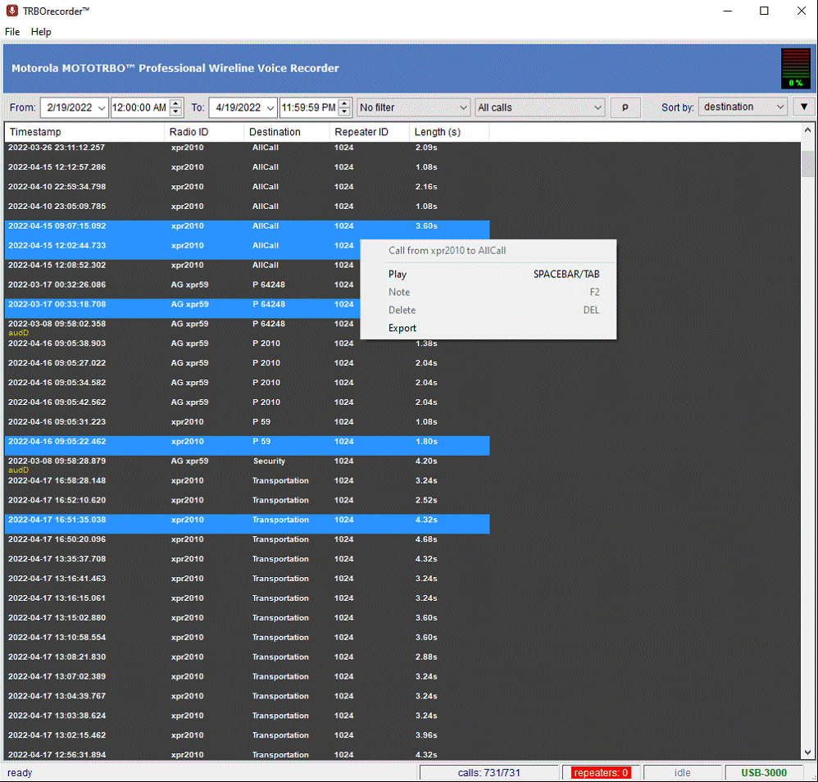Toggle sort direction with the black arrow button
Screen dimensions: 818x782
804,107
